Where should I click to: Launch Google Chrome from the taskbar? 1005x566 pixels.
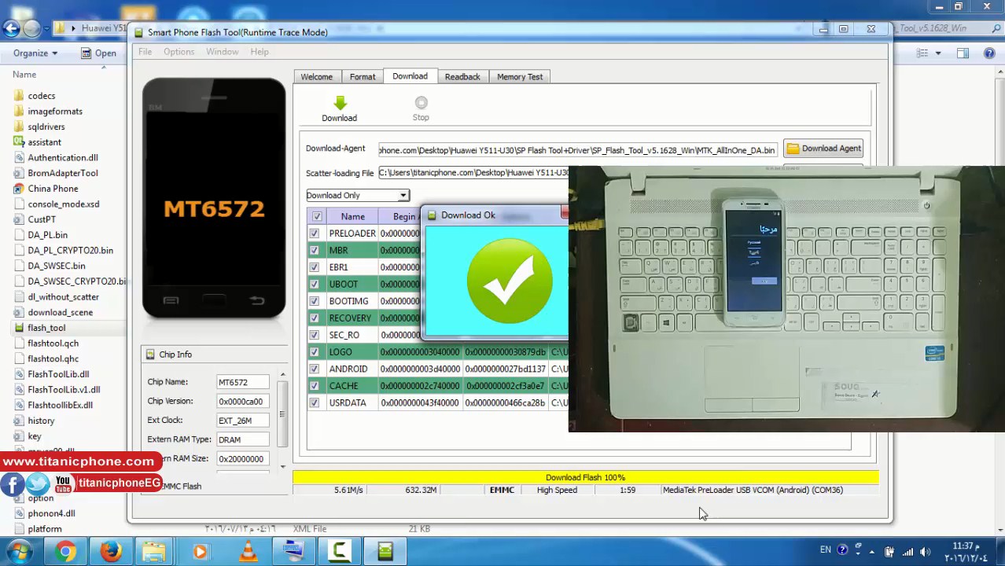[66, 551]
